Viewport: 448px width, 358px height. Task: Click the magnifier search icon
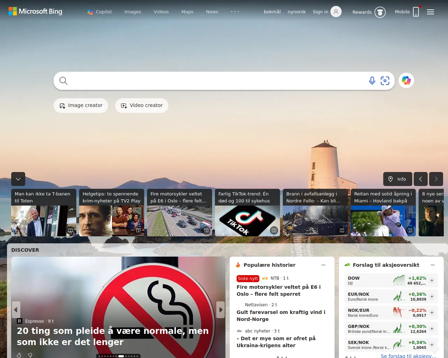[63, 81]
